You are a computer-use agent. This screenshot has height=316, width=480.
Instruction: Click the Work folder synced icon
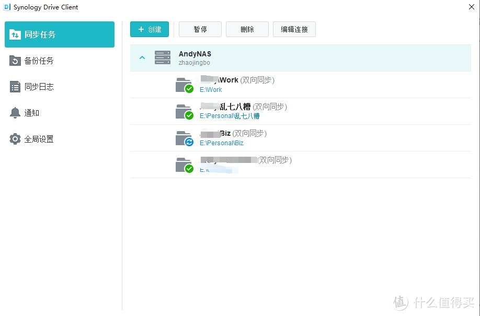pyautogui.click(x=184, y=85)
